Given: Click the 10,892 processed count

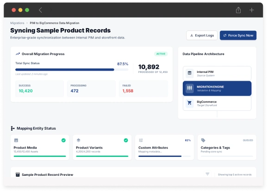Looking at the screenshot, I should 149,67.
